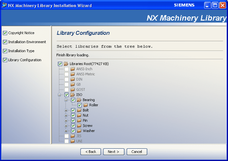228x161 pixels.
Task: Uncheck the Bolt checkbox
Action: [73, 110]
